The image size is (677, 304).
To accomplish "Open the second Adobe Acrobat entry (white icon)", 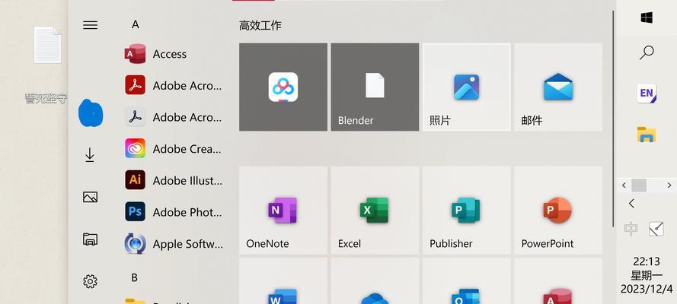I will [175, 117].
